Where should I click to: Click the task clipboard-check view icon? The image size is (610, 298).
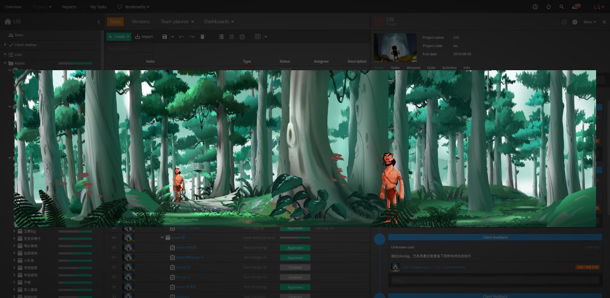coord(242,37)
